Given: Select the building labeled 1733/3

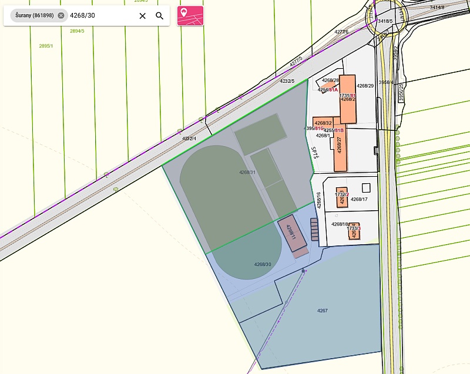Looking at the screenshot, I should pos(354,231).
